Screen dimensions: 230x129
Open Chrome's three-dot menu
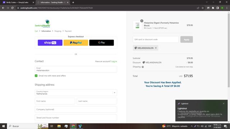pos(227,8)
